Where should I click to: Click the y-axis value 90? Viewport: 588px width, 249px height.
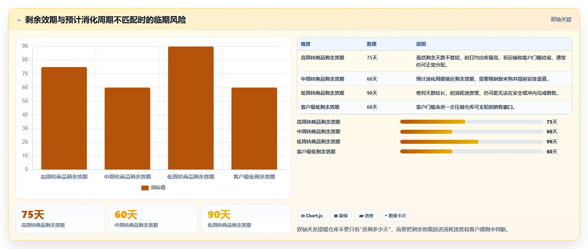click(x=25, y=46)
